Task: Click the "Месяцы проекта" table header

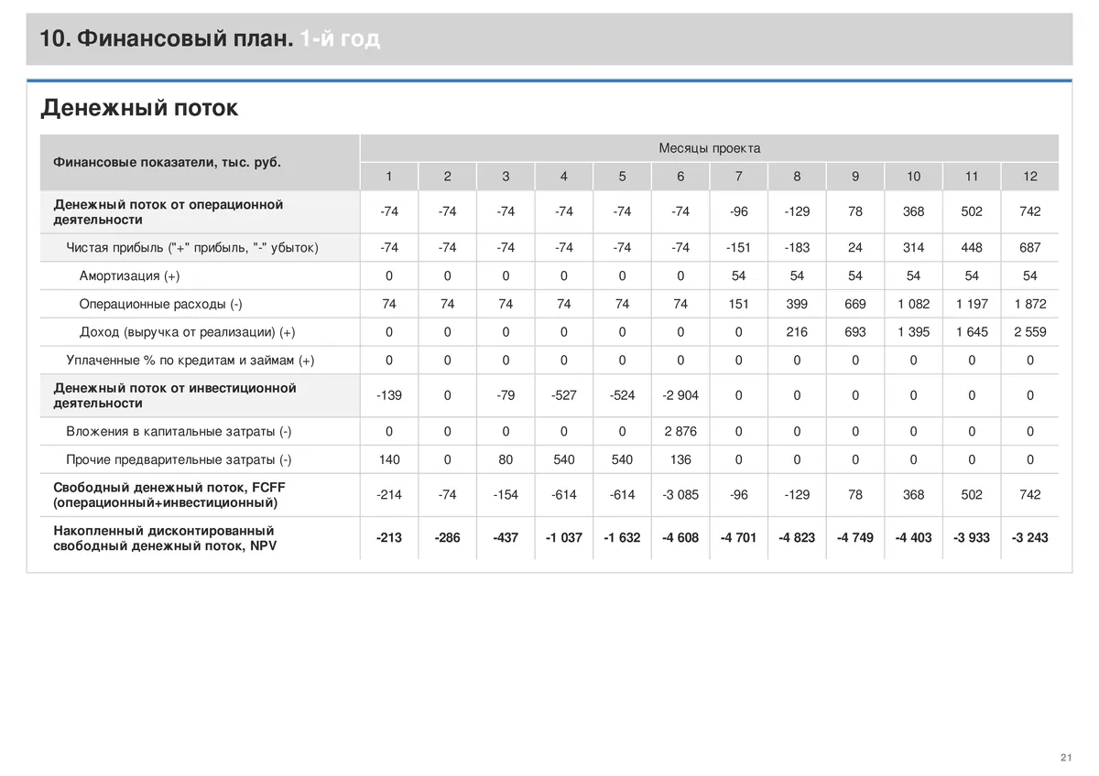Action: tap(709, 148)
